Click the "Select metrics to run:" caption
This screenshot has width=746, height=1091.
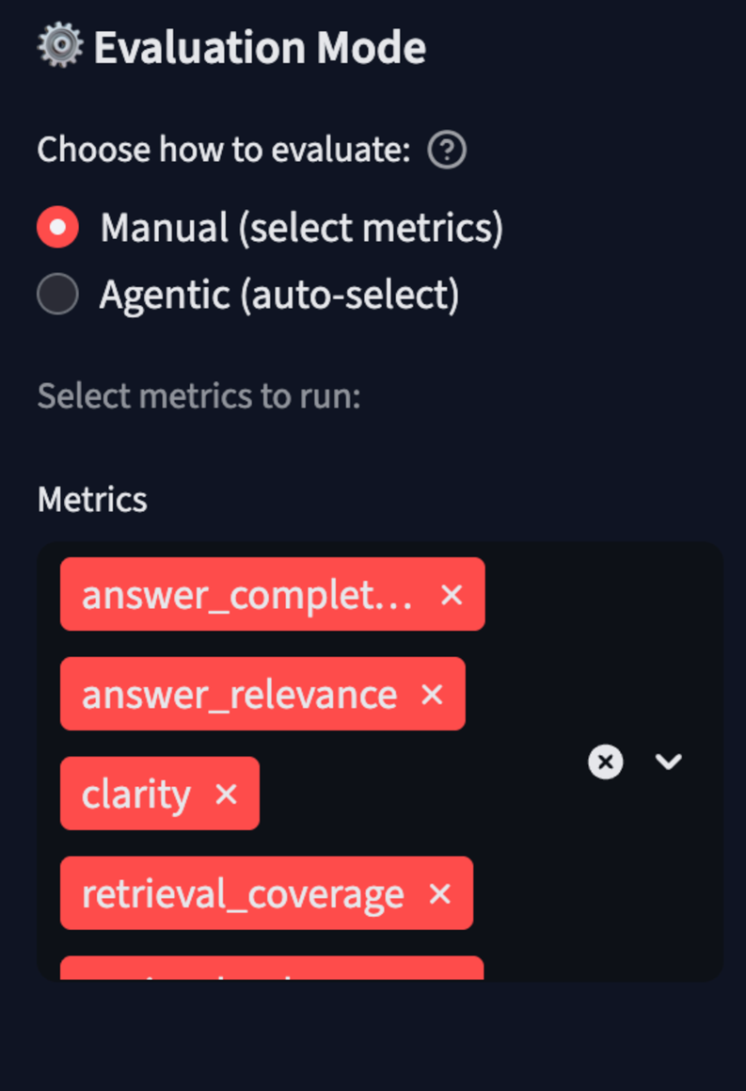(198, 396)
